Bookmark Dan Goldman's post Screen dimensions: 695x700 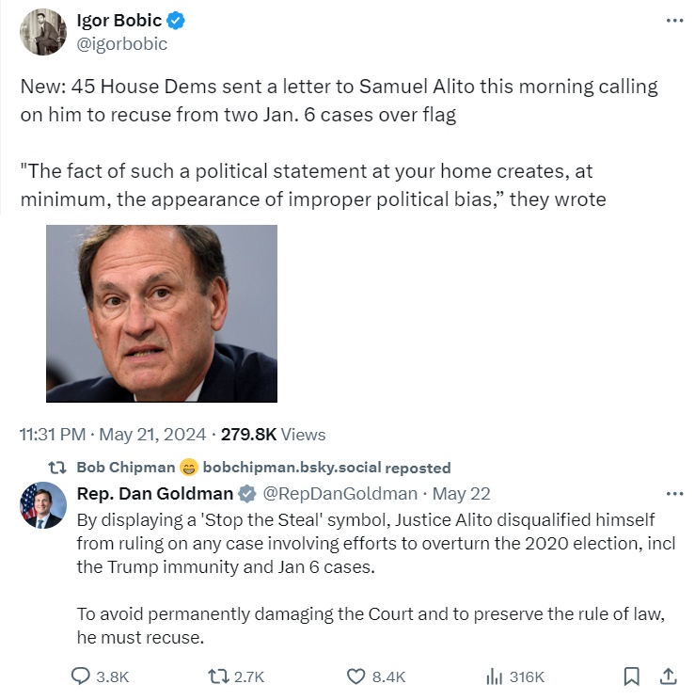pyautogui.click(x=632, y=676)
